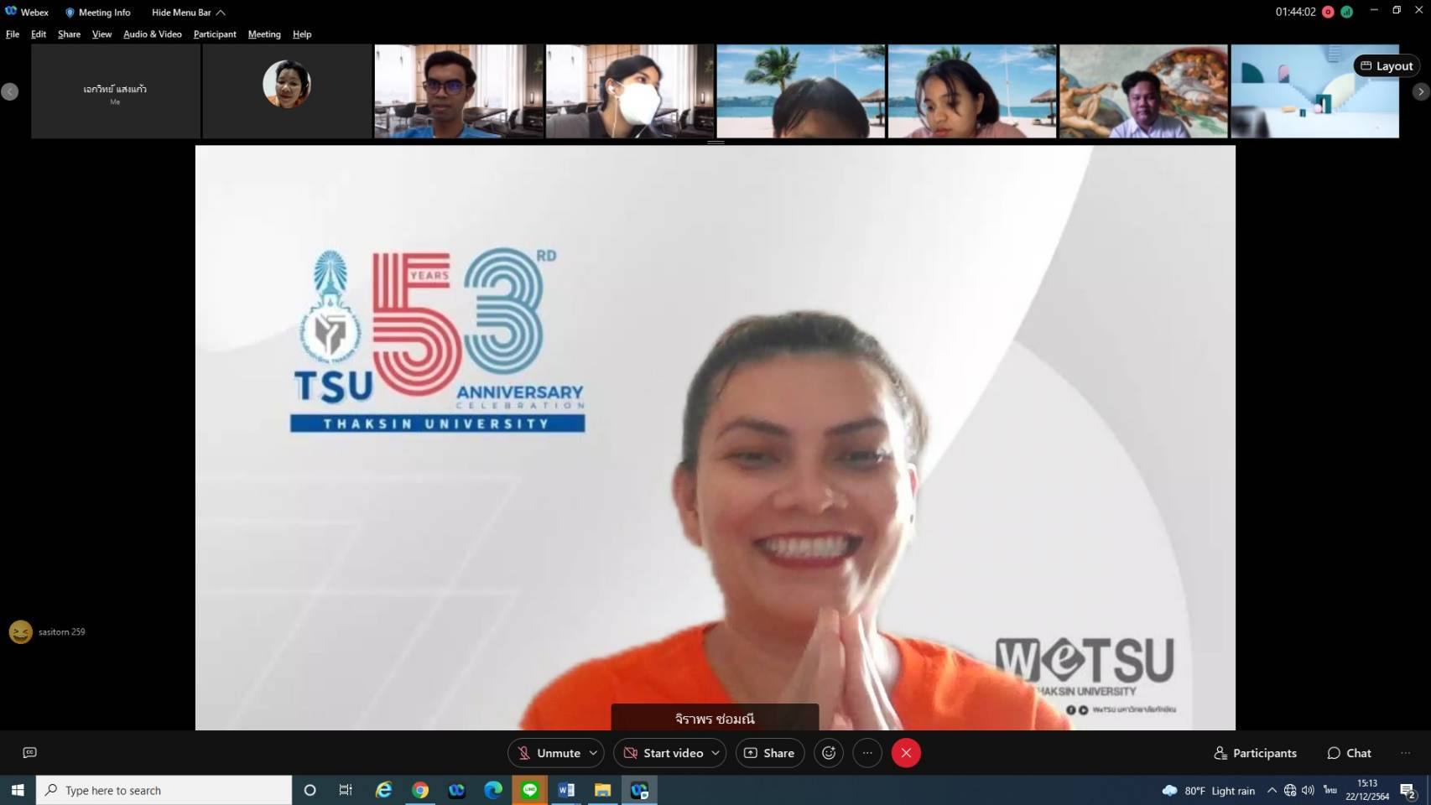Toggle Start video button
This screenshot has width=1431, height=805.
(x=663, y=753)
